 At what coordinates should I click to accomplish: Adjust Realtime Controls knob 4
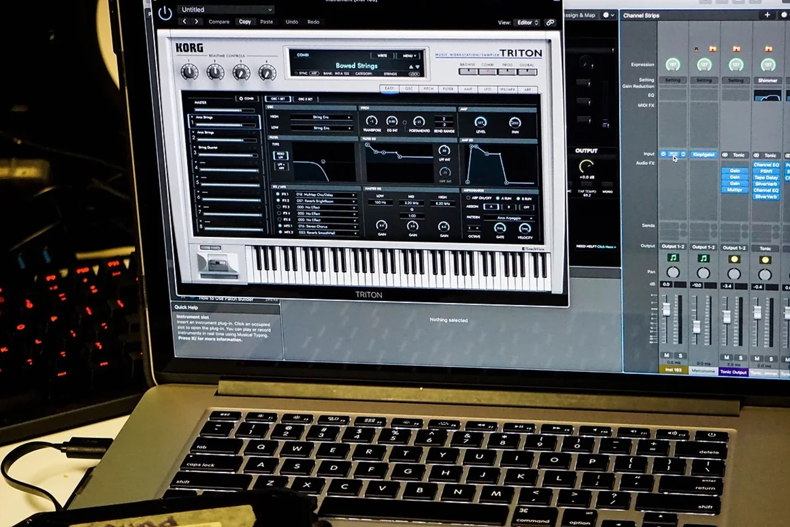(267, 72)
